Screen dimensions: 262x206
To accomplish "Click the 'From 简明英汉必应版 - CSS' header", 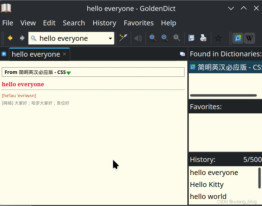I will (93, 72).
